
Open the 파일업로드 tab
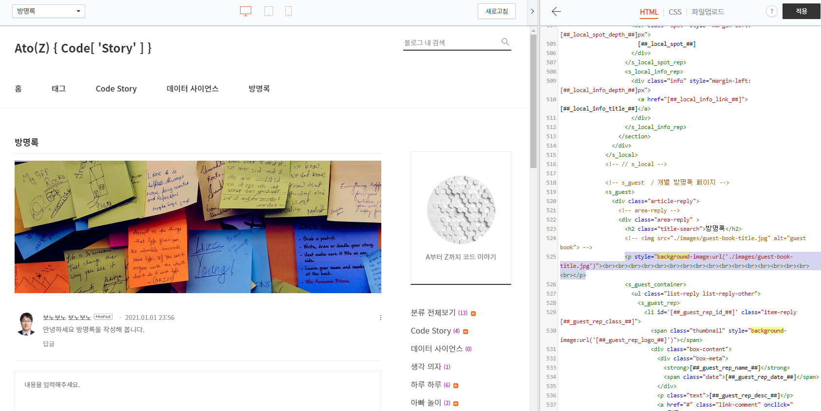tap(708, 12)
